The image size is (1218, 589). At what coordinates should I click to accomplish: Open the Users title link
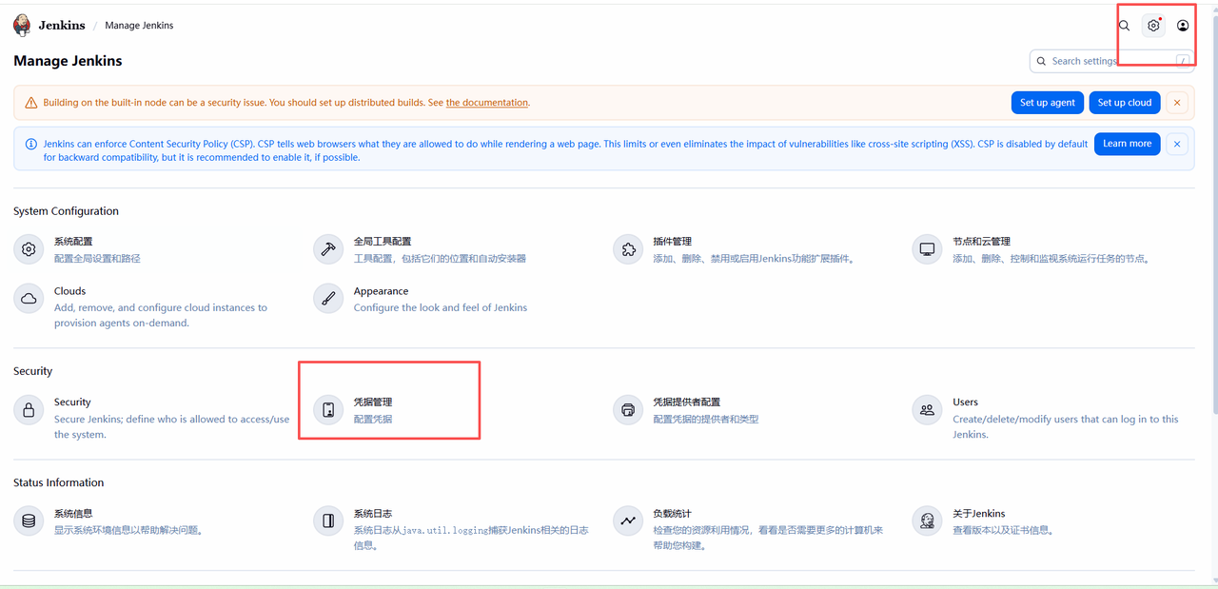click(966, 402)
